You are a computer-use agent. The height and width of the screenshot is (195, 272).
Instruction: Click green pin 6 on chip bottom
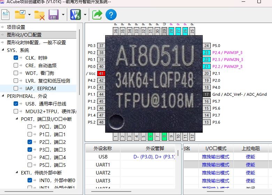150,136
